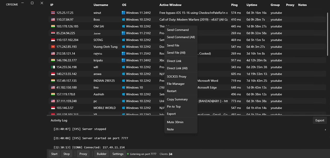Viewport: 330px width, 158px height.
Task: Choose Mute 30min in the context menu
Action: (x=181, y=122)
